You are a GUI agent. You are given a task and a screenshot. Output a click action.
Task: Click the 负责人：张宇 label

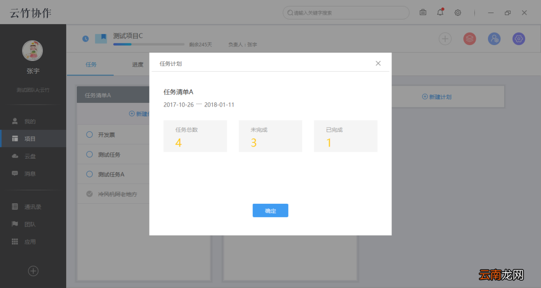tap(243, 45)
